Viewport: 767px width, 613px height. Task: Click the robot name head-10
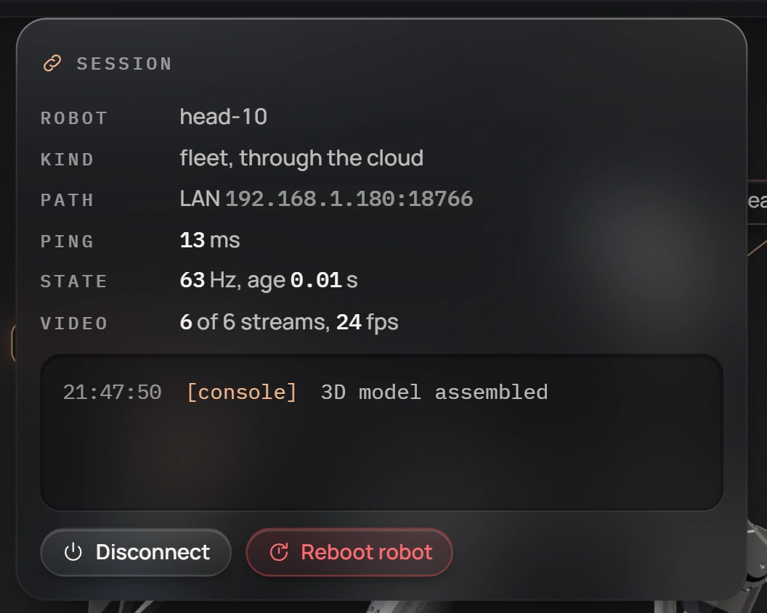coord(224,117)
